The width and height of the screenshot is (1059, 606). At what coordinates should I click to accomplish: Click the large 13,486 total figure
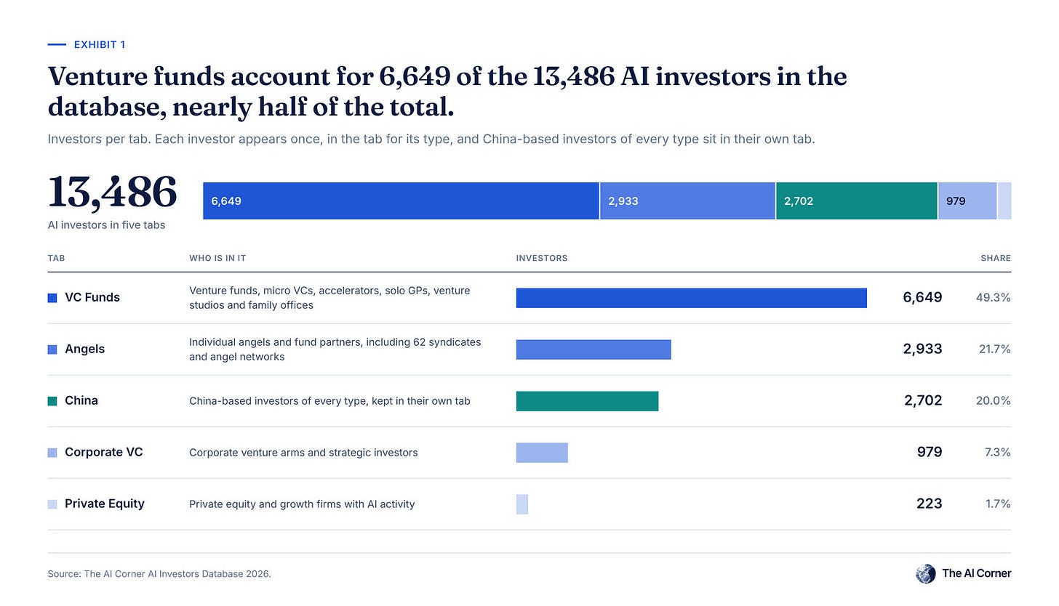(x=112, y=193)
